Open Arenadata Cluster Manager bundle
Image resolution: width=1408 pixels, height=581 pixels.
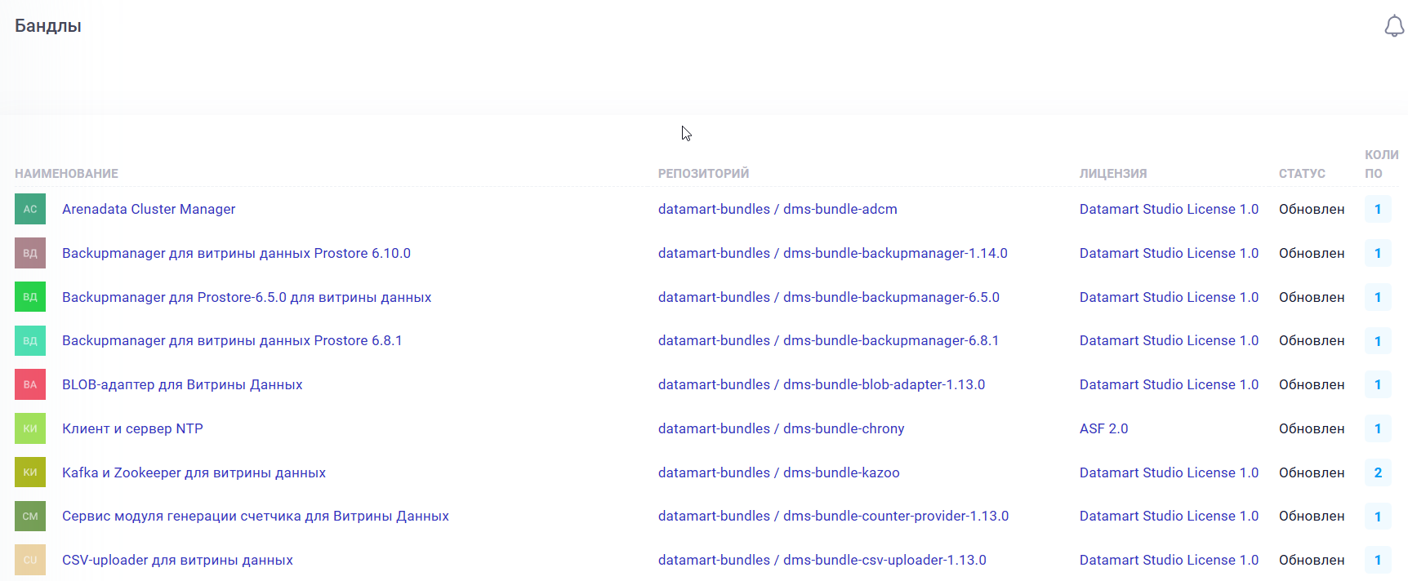click(x=149, y=209)
